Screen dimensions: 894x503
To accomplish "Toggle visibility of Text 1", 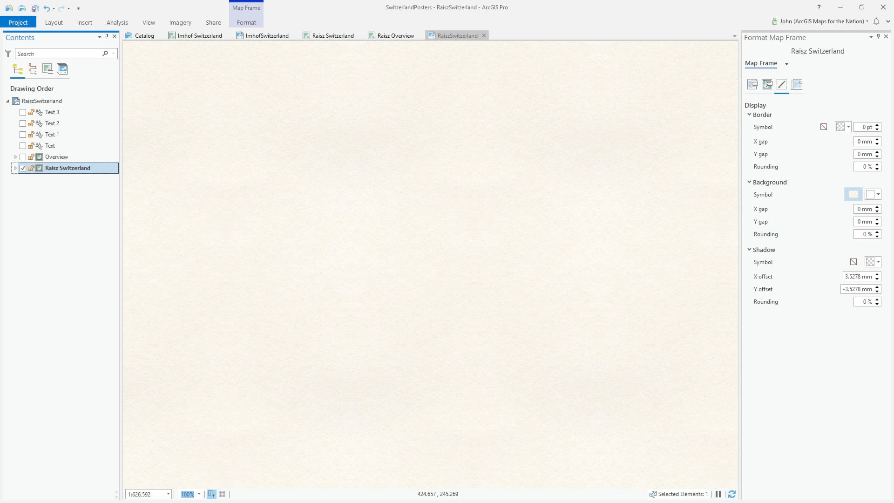I will [23, 135].
